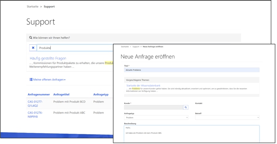Open the Anfragetyp dropdown showing Problem
This screenshot has height=144, width=277.
coord(156,117)
